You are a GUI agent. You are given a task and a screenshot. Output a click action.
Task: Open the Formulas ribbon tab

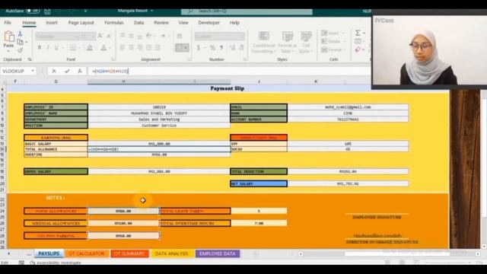(x=114, y=23)
